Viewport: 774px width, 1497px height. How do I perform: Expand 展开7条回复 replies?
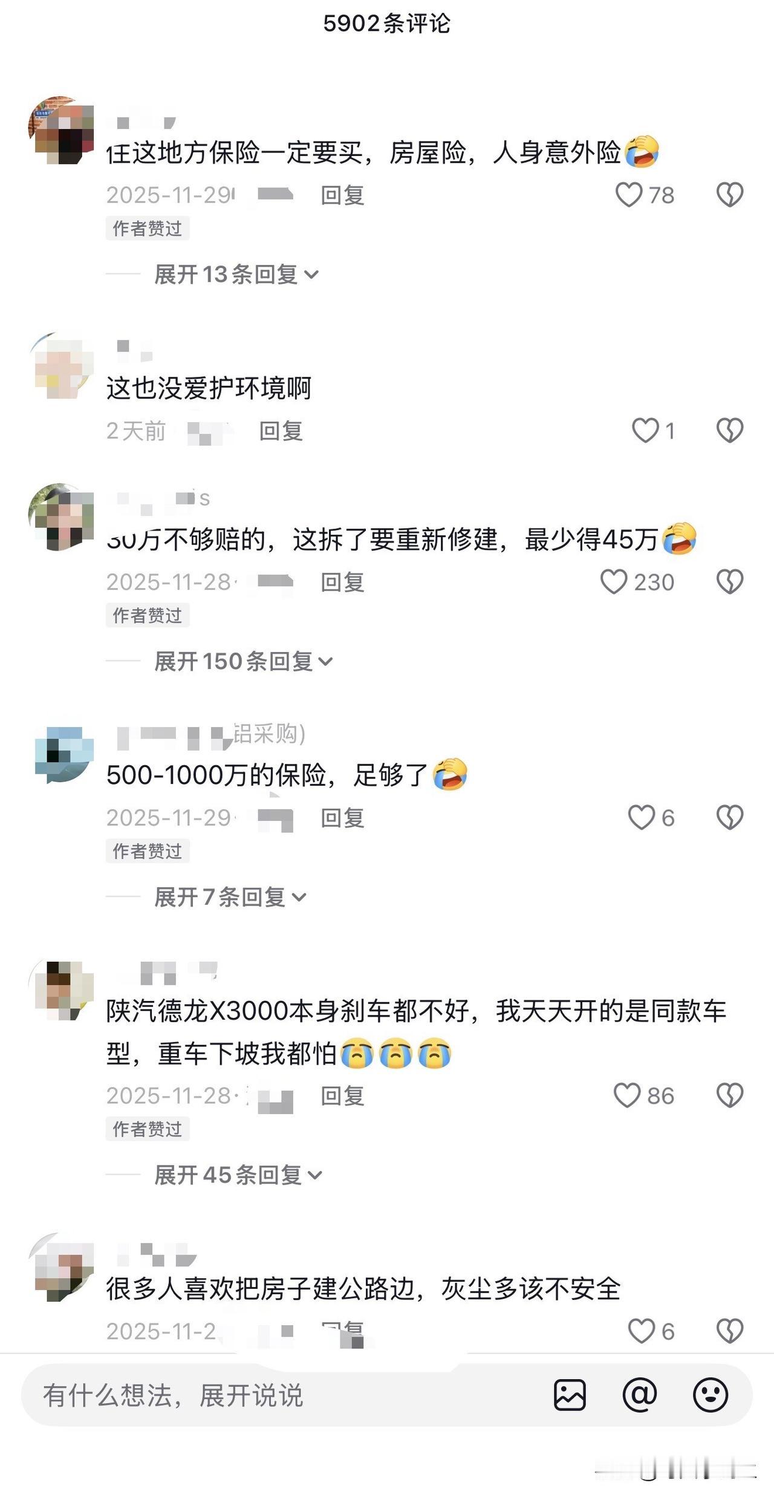pos(230,897)
